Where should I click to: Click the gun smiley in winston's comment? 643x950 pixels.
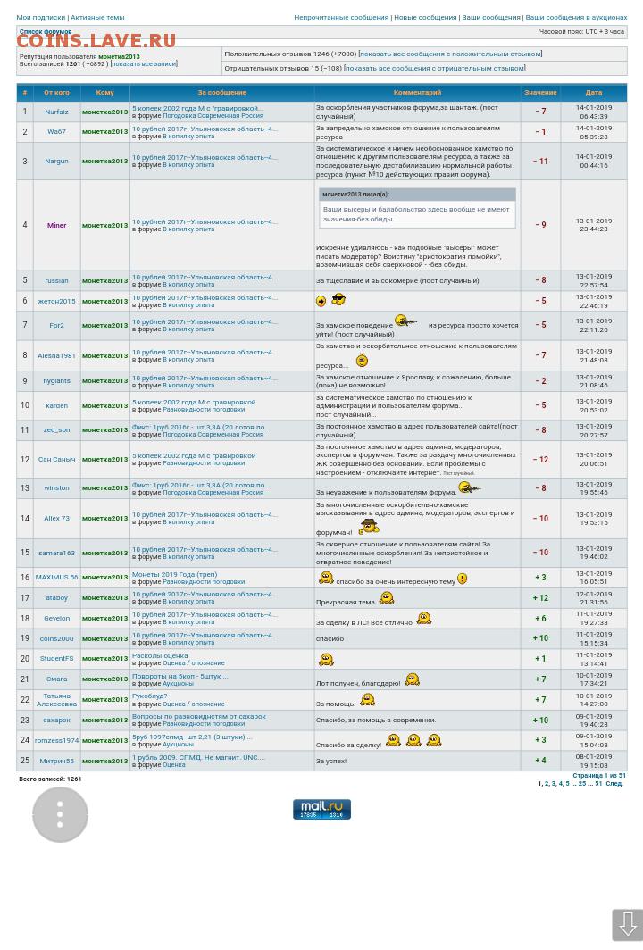pos(469,487)
